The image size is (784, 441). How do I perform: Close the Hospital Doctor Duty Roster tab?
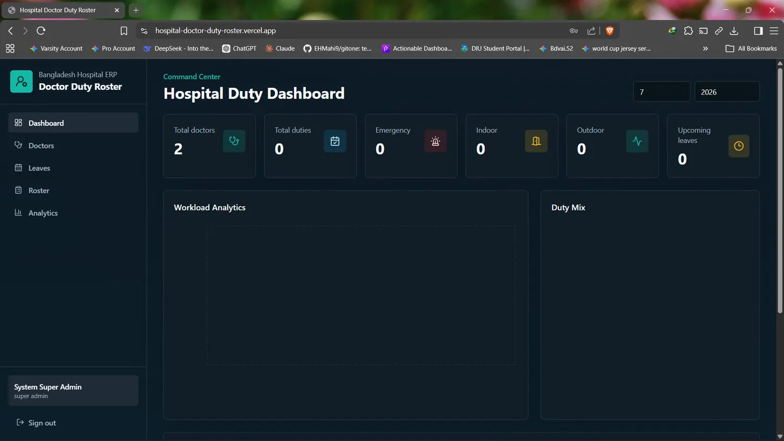coord(117,10)
